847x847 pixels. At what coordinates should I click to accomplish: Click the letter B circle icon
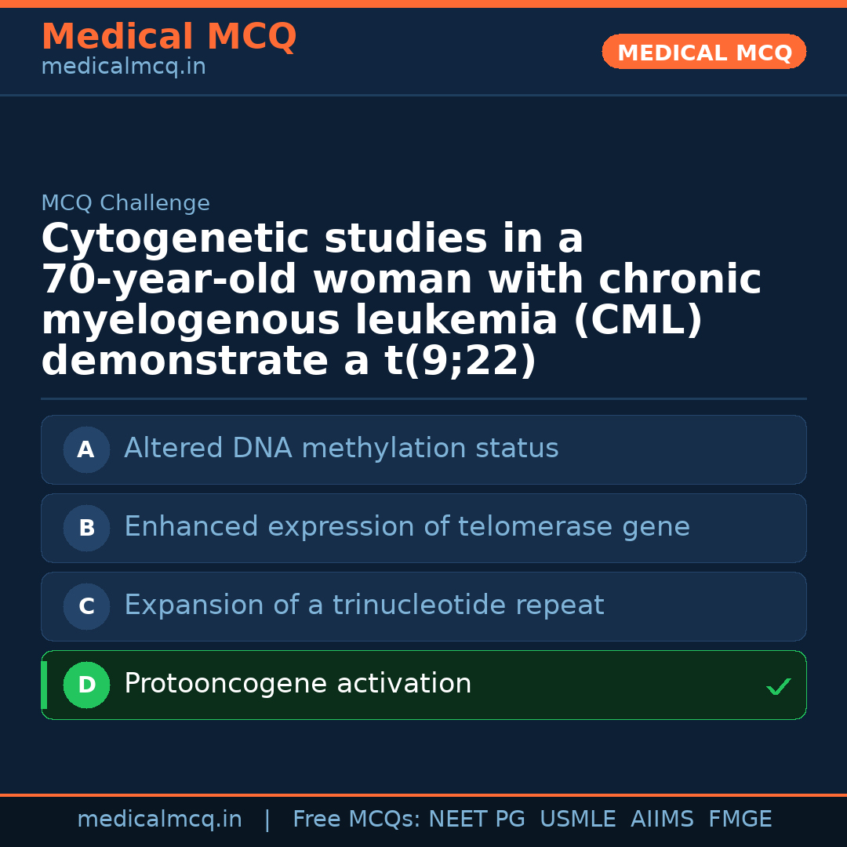[86, 528]
